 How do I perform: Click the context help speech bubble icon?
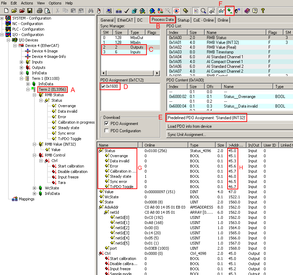coord(255,11)
